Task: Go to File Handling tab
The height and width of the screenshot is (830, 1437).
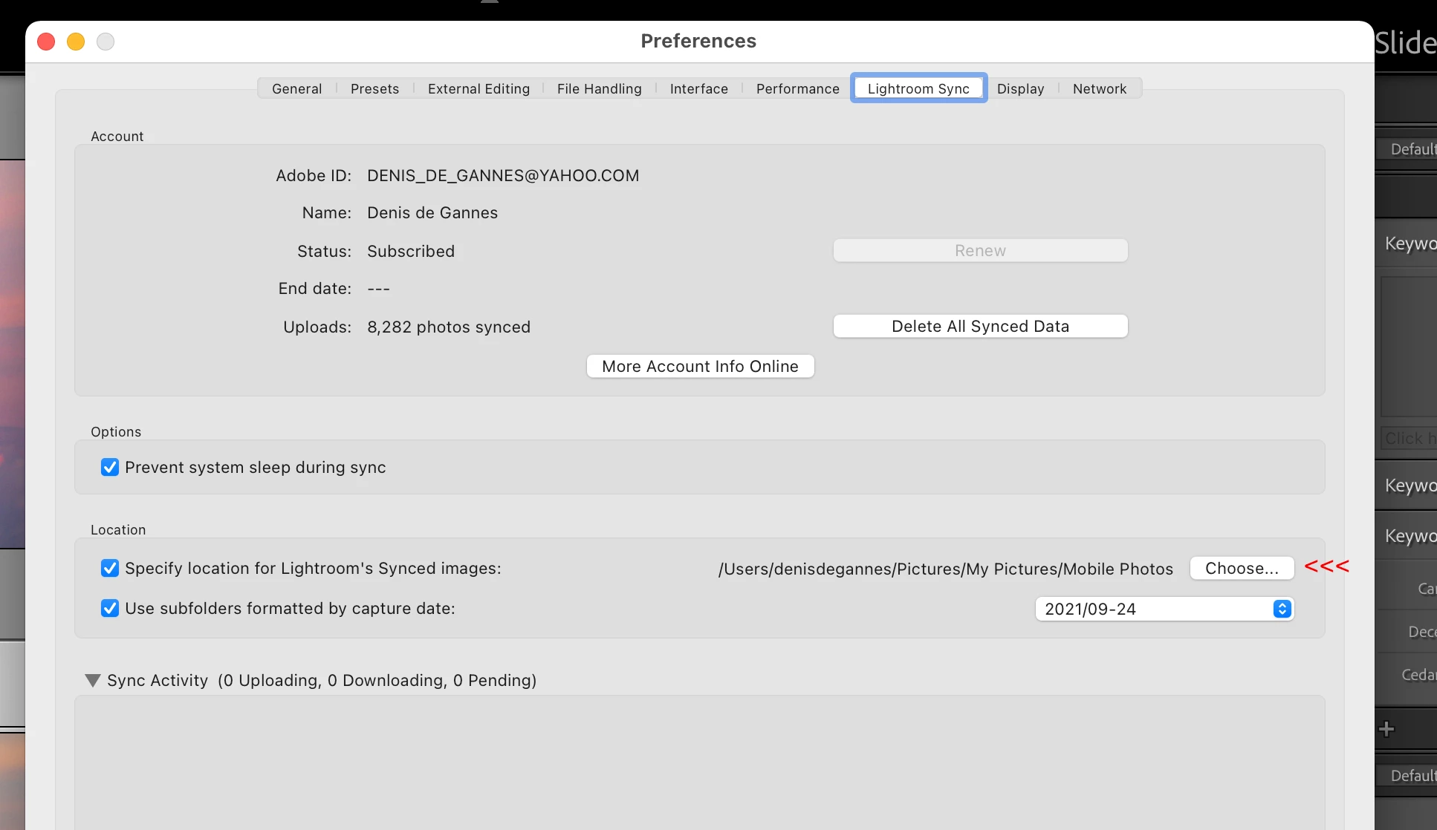Action: pos(599,89)
